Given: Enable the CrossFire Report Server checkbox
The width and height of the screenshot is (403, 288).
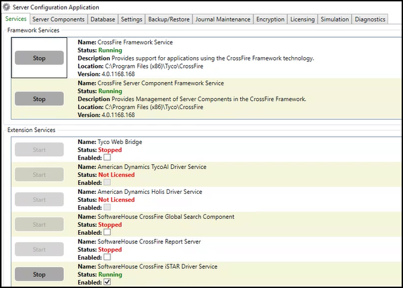Looking at the screenshot, I should [x=107, y=257].
